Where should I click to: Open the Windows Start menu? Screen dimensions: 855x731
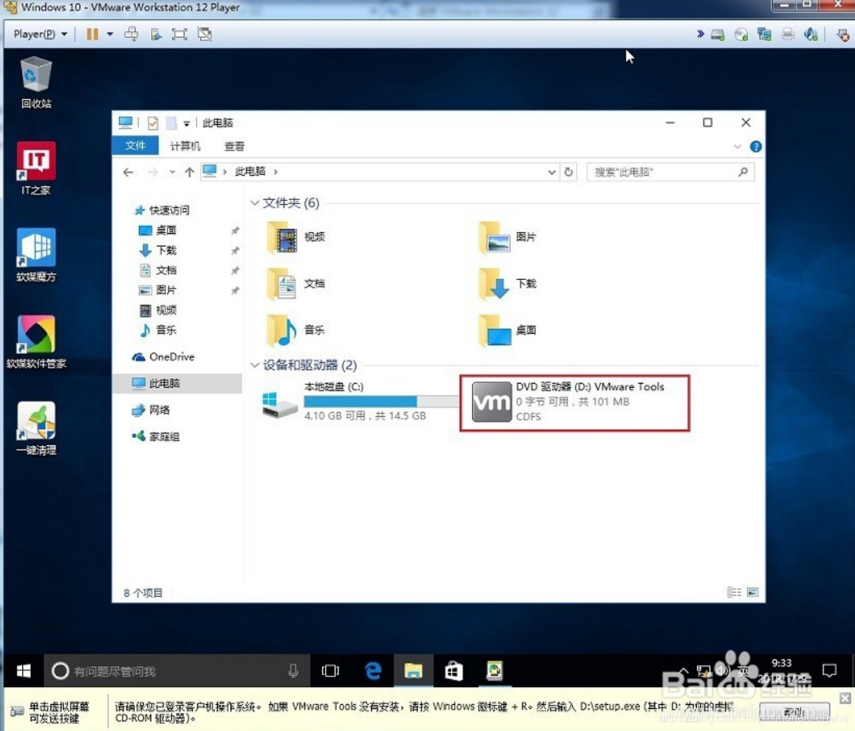[23, 671]
